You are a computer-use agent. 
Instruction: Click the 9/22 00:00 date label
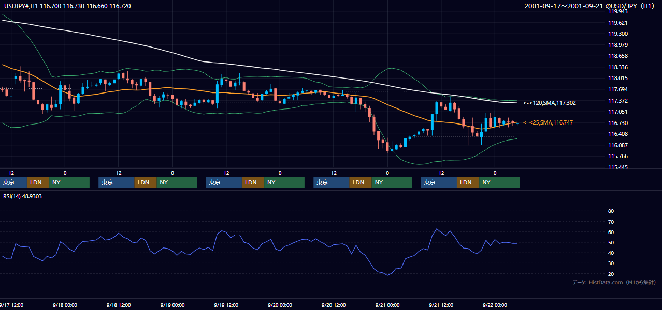(495, 305)
